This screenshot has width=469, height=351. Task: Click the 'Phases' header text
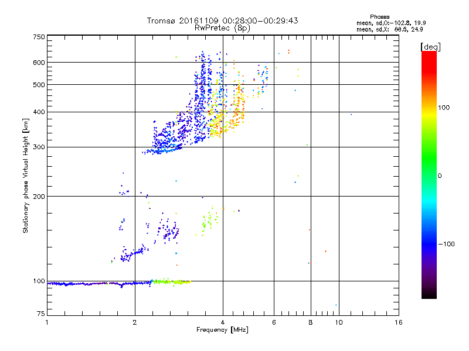pyautogui.click(x=379, y=17)
